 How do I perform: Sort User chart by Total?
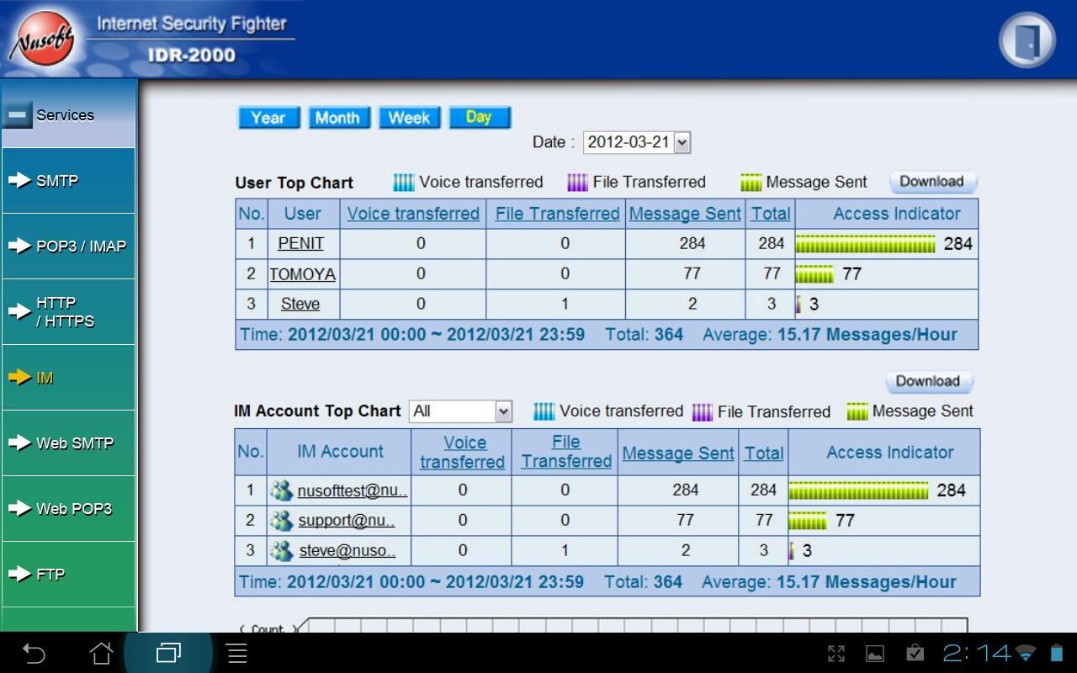pyautogui.click(x=771, y=214)
